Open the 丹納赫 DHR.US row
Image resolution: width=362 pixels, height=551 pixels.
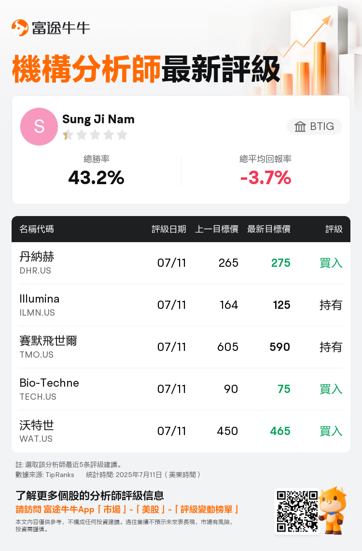click(181, 263)
